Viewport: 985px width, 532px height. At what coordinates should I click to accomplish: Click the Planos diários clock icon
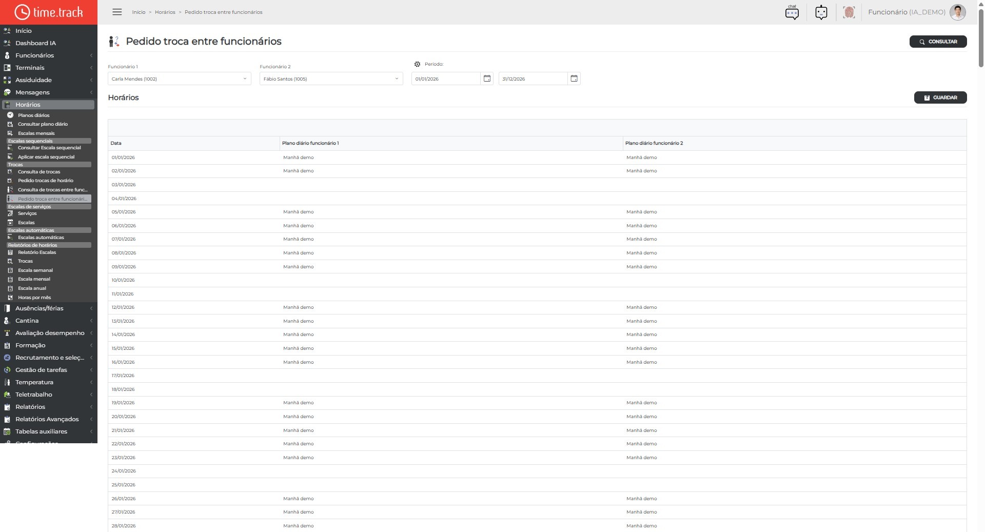[10, 115]
